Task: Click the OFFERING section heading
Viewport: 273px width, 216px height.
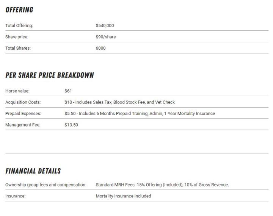Action: 19,10
